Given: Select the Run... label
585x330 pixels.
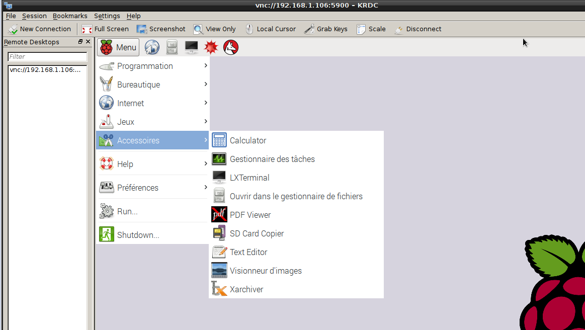Looking at the screenshot, I should 127,211.
